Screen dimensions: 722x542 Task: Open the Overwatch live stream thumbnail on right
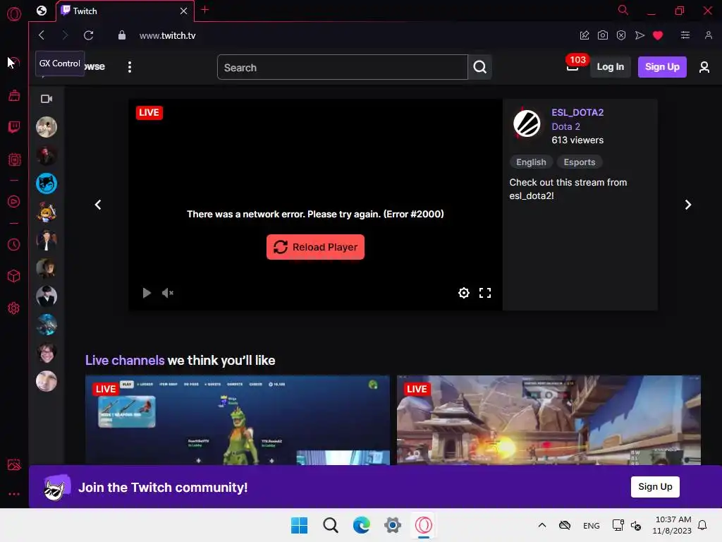pyautogui.click(x=549, y=420)
